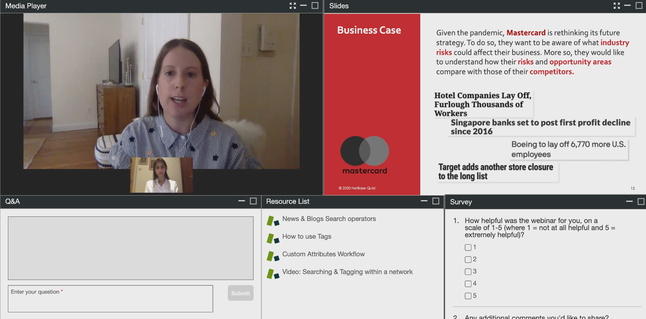Image resolution: width=646 pixels, height=319 pixels.
Task: Click the Media Player panel title
Action: tap(26, 6)
